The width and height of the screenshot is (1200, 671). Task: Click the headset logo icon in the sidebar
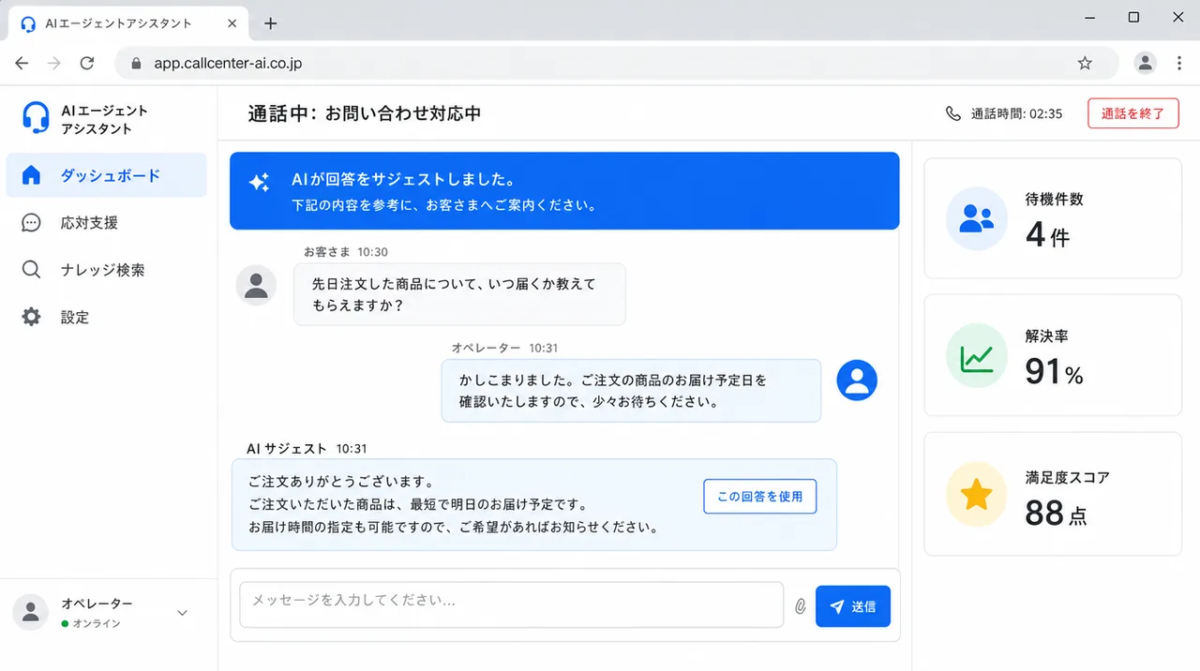(36, 118)
